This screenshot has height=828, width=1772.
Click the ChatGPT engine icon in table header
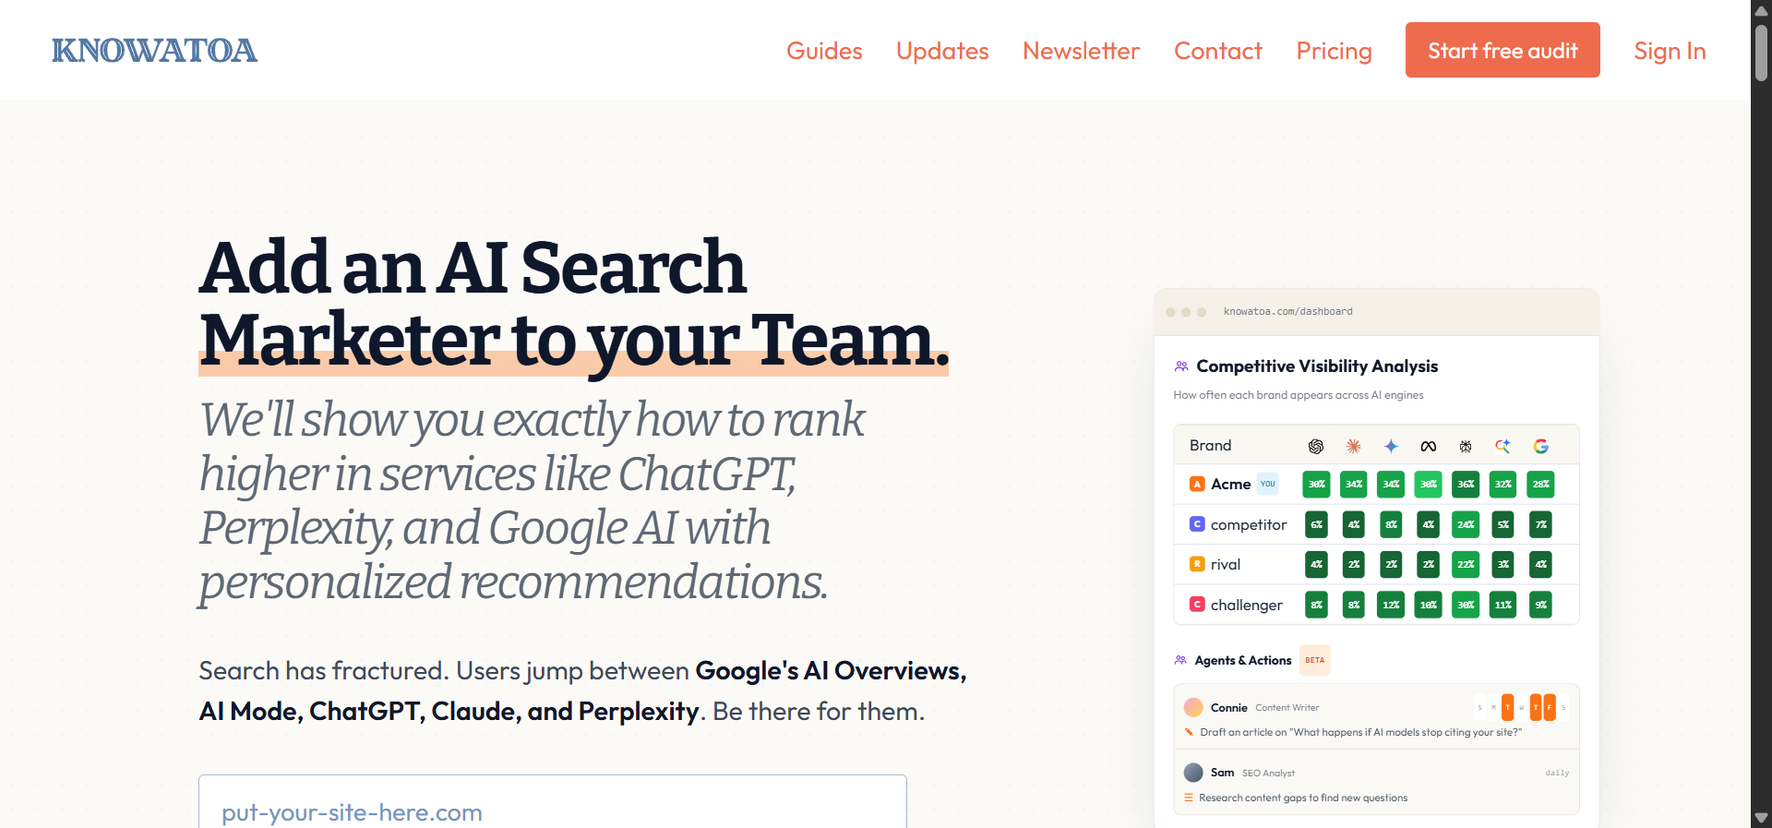click(x=1316, y=446)
